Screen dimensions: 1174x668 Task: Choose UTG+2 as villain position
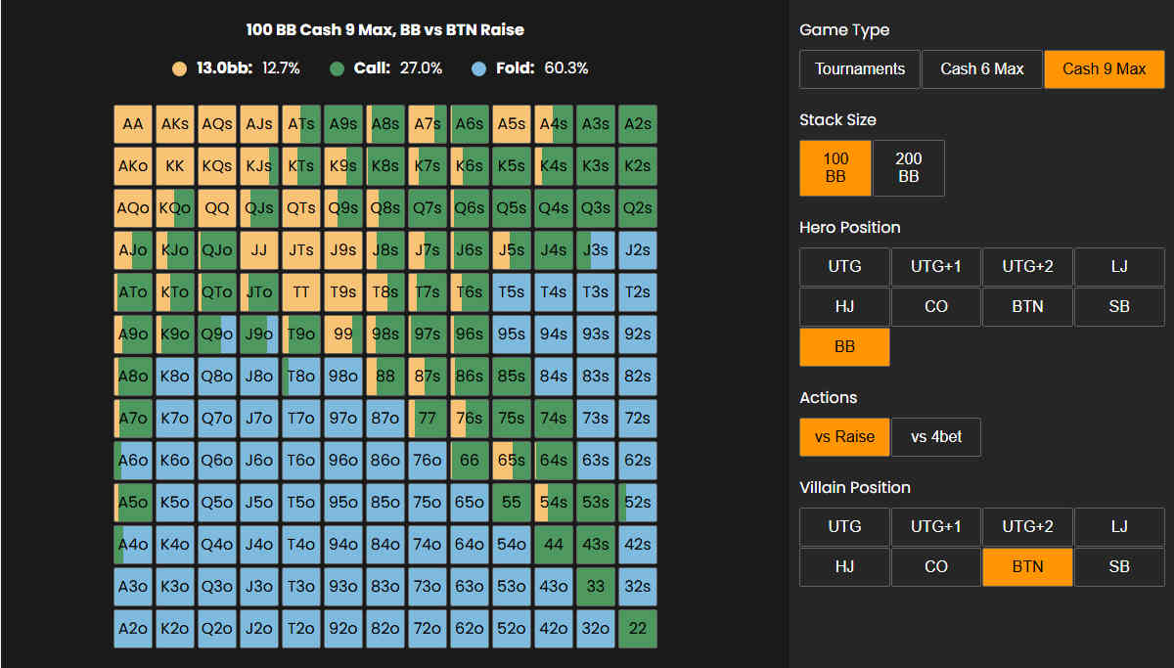pos(1027,526)
